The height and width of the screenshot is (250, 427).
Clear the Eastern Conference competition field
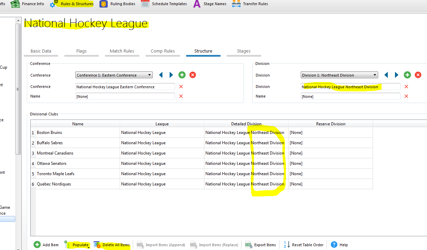point(181,87)
